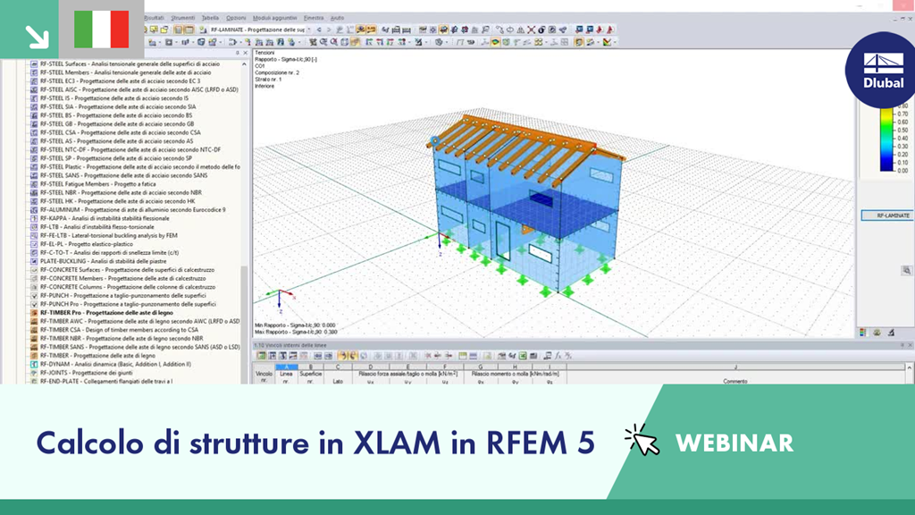Select RF-STEEL Fatigue Members in the tree
915x515 pixels.
click(98, 184)
